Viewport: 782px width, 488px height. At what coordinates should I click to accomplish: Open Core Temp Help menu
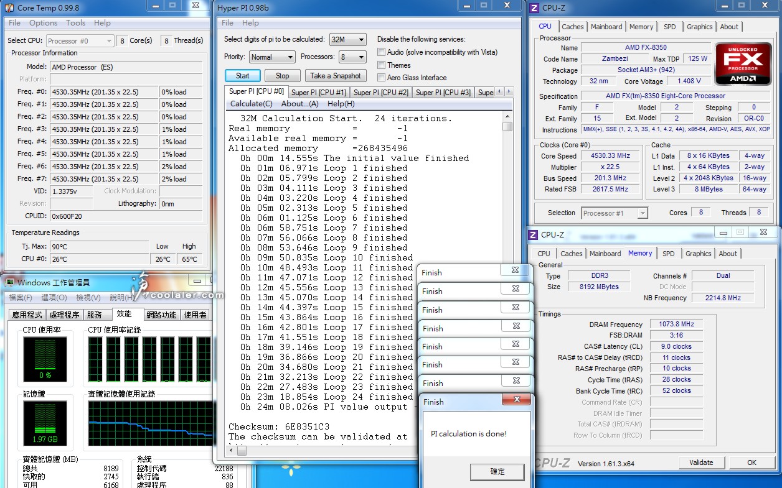(102, 23)
